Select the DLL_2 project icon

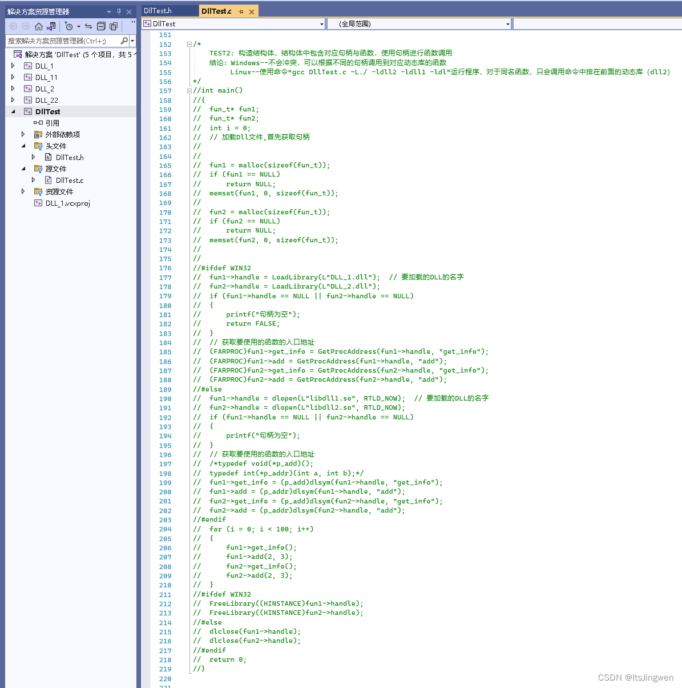(28, 89)
